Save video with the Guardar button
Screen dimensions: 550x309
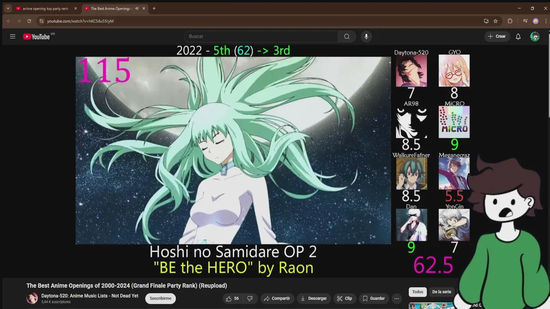pyautogui.click(x=374, y=298)
